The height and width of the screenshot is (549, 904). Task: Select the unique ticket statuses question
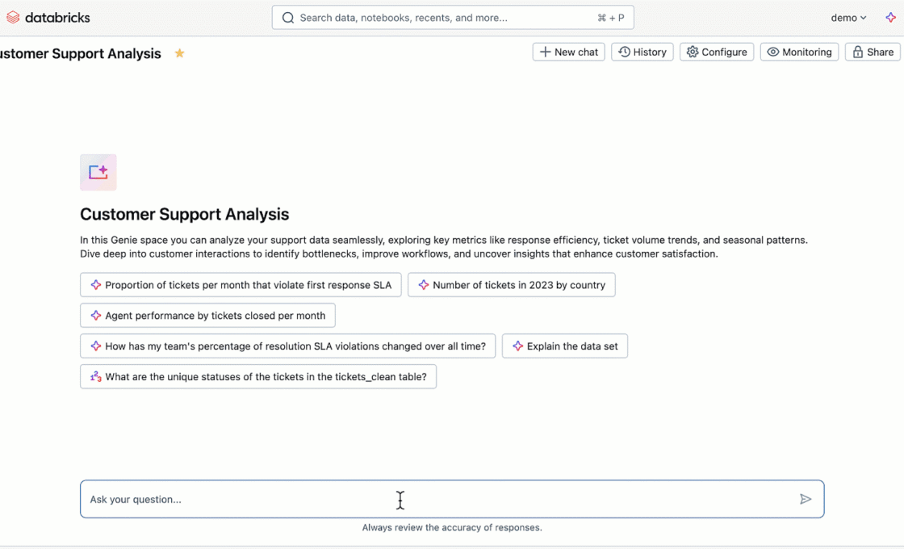[x=258, y=377]
